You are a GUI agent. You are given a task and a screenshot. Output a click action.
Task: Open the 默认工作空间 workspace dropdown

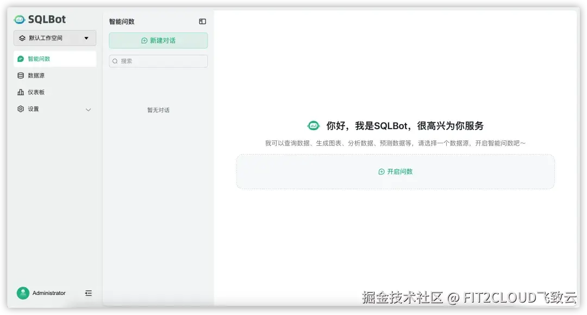(x=55, y=38)
